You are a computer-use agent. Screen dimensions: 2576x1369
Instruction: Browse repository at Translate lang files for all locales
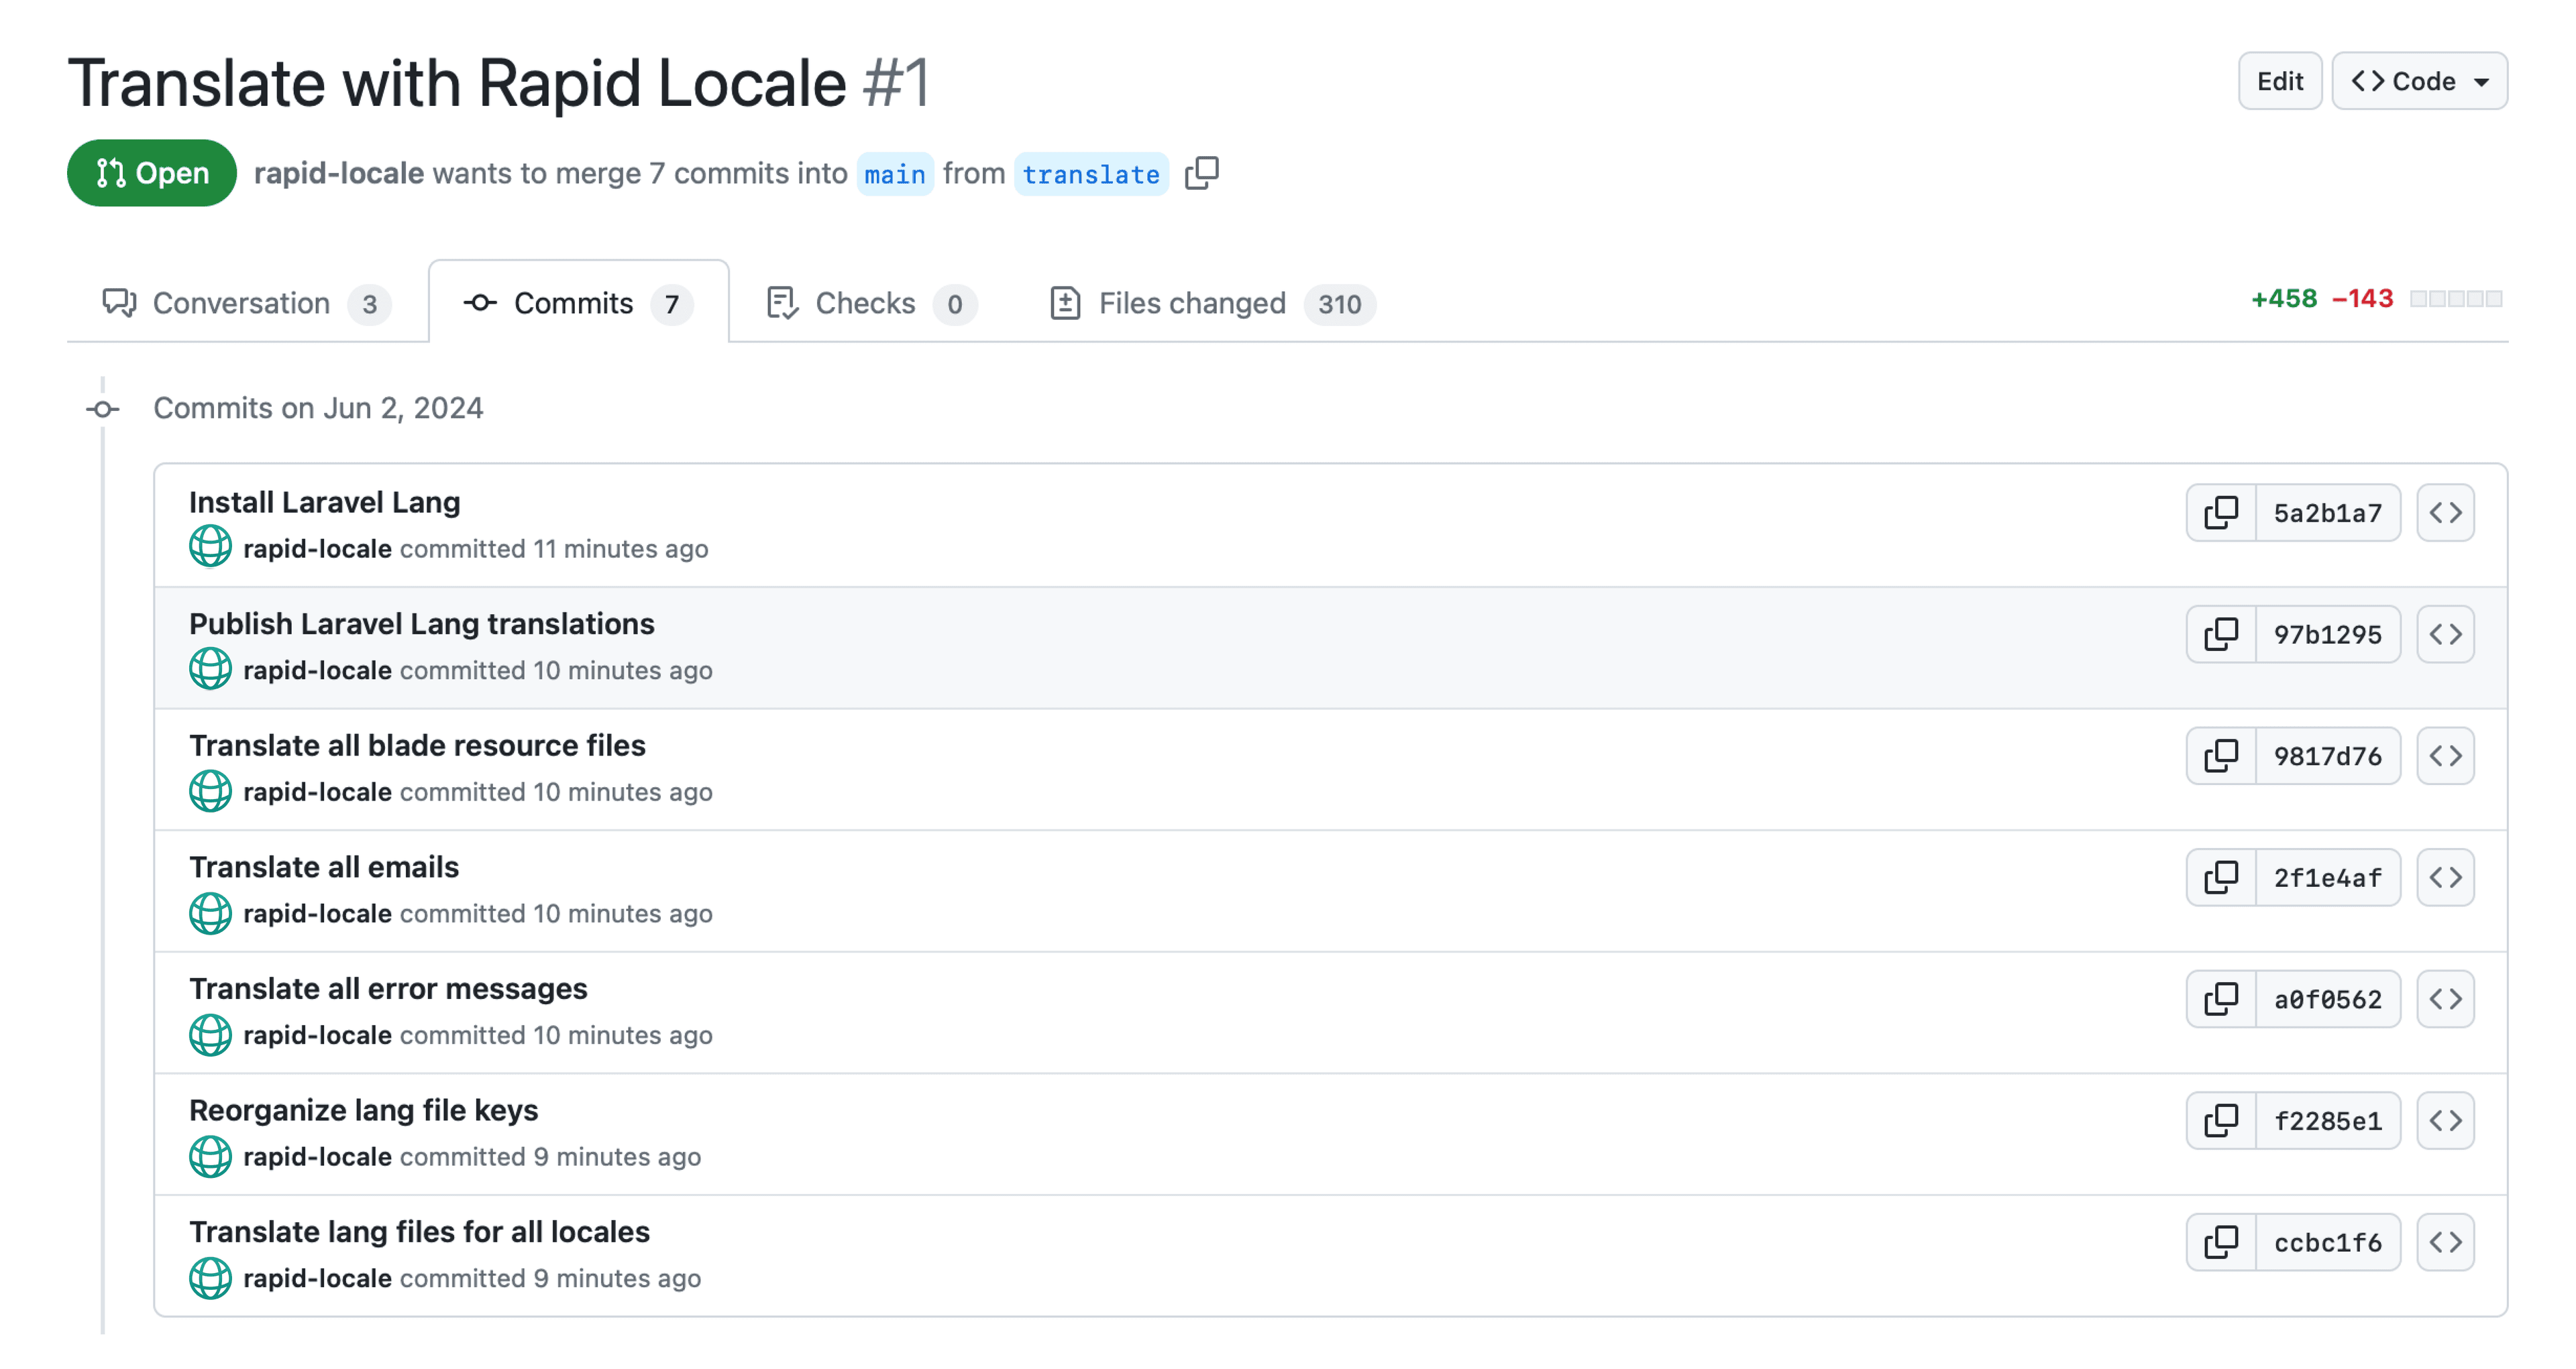point(2445,1242)
